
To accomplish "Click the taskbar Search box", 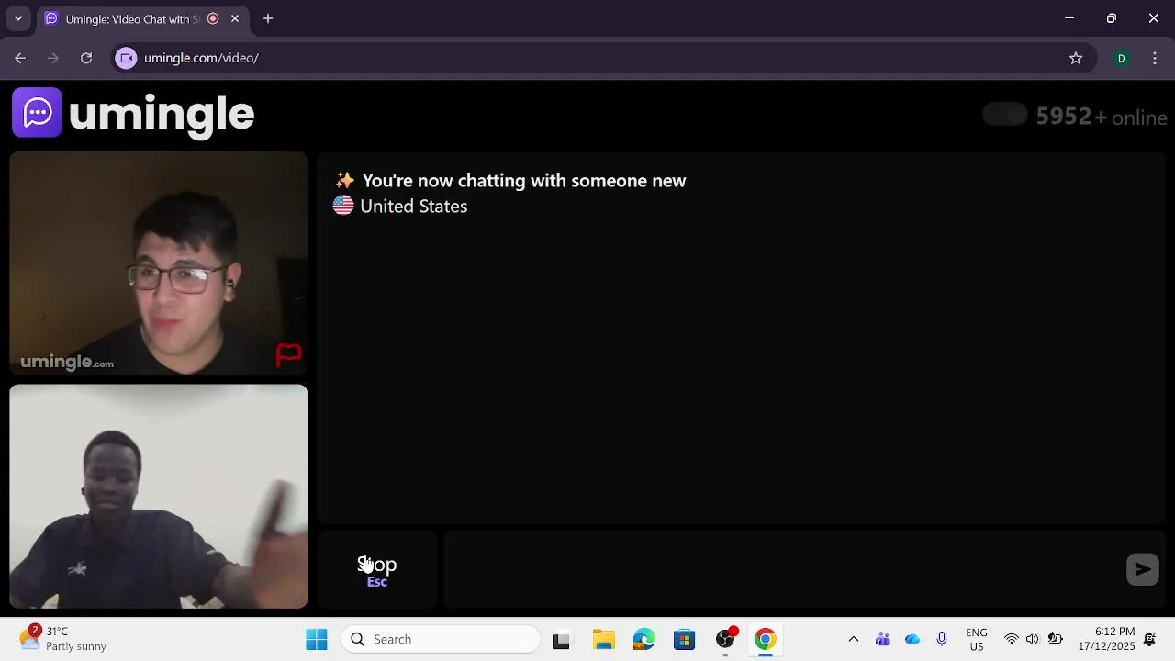I will pyautogui.click(x=441, y=639).
